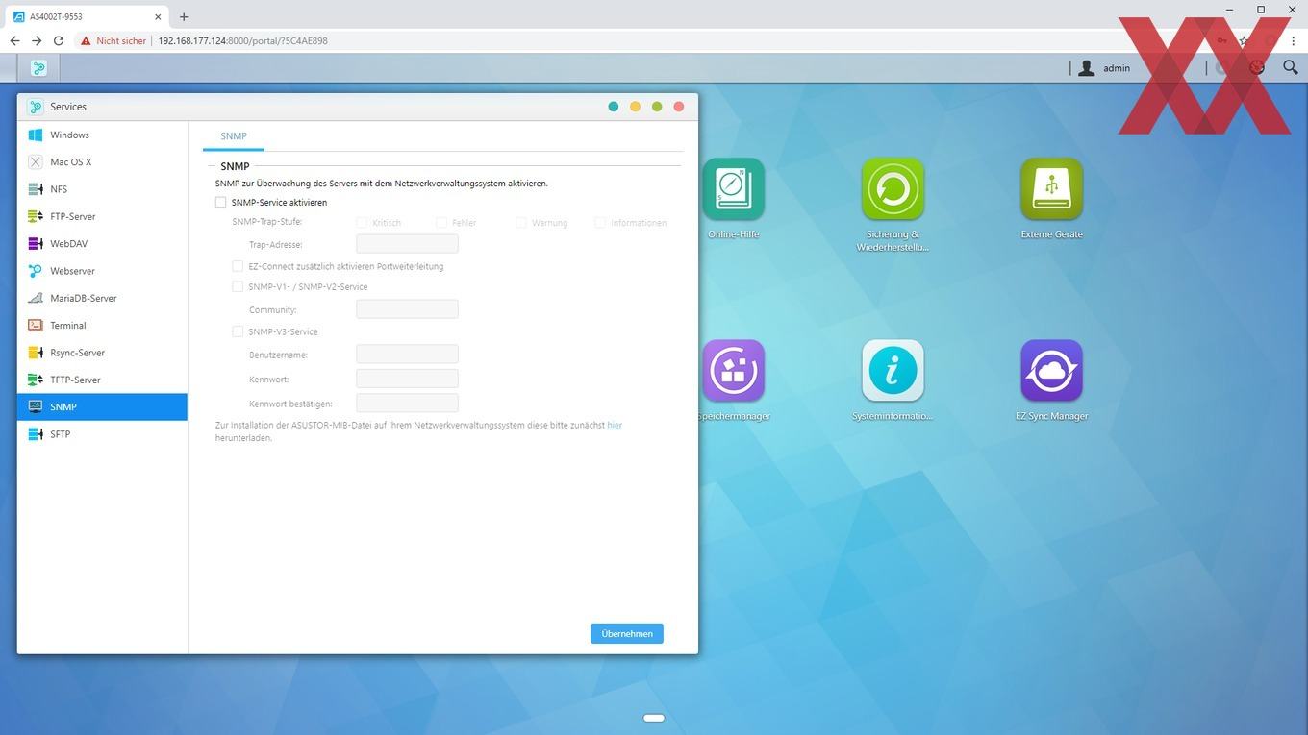Click the Kennwort bestätigen field
This screenshot has height=735, width=1308.
click(407, 403)
